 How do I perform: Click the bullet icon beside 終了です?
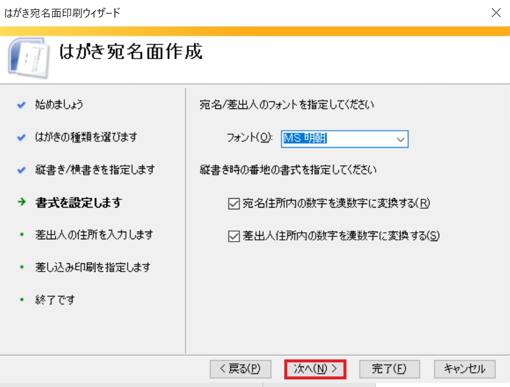point(22,300)
